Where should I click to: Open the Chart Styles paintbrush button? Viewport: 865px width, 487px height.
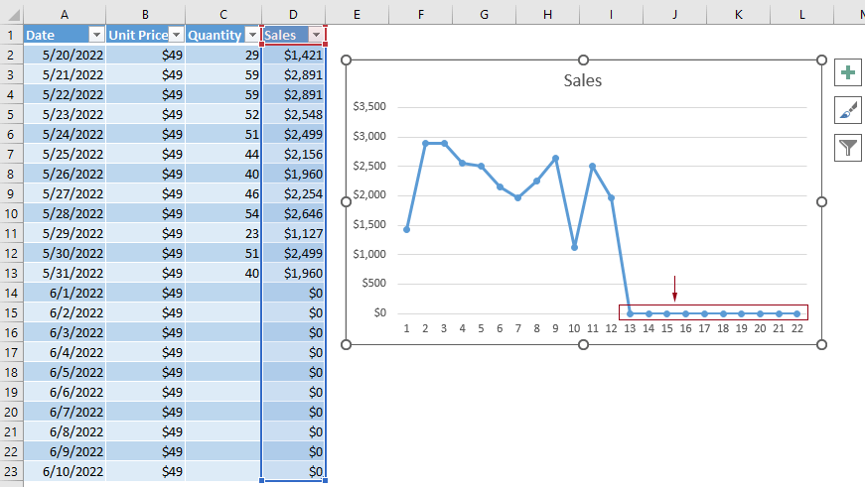pyautogui.click(x=848, y=110)
